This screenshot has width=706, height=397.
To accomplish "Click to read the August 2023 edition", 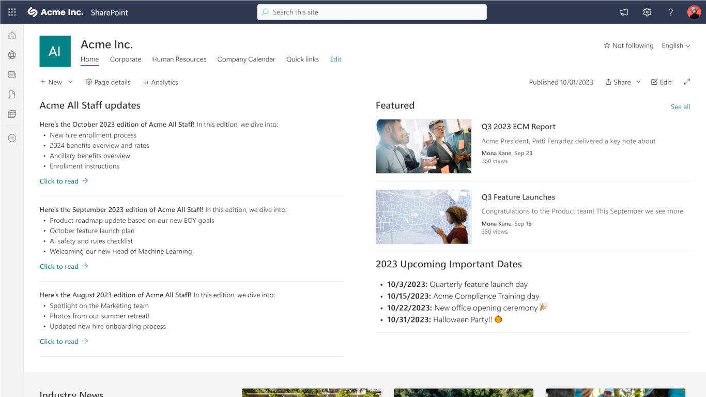I will tap(64, 342).
